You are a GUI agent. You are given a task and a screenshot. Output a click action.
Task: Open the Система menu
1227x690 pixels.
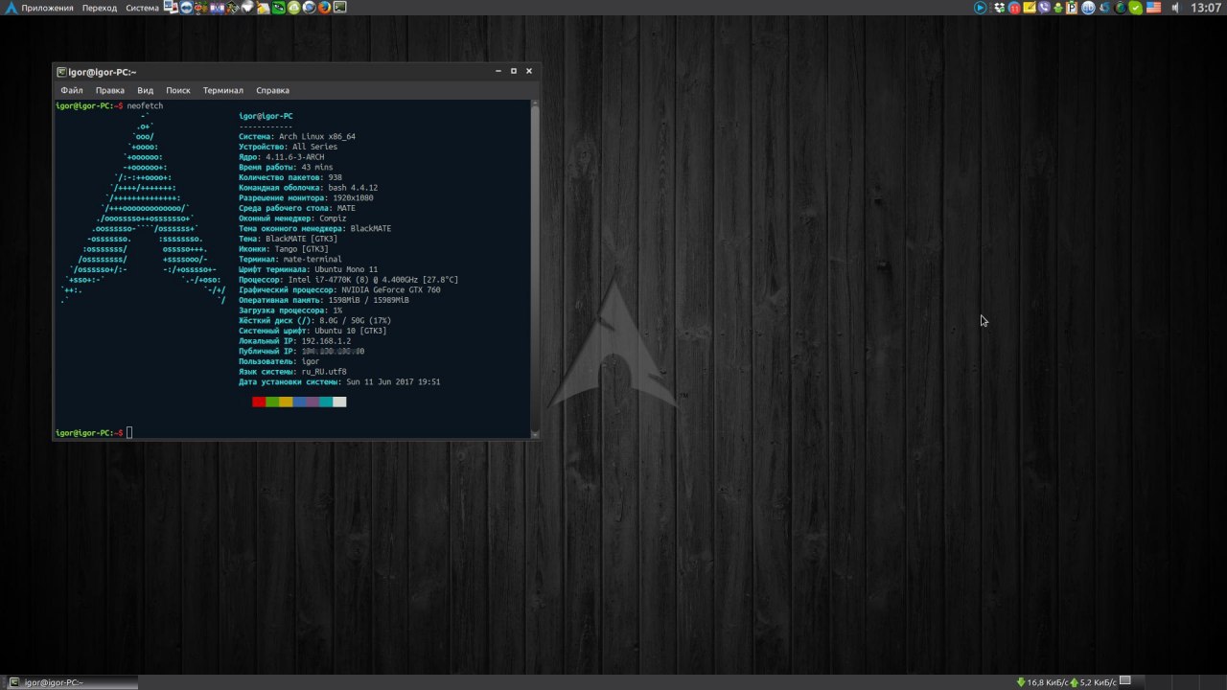143,8
